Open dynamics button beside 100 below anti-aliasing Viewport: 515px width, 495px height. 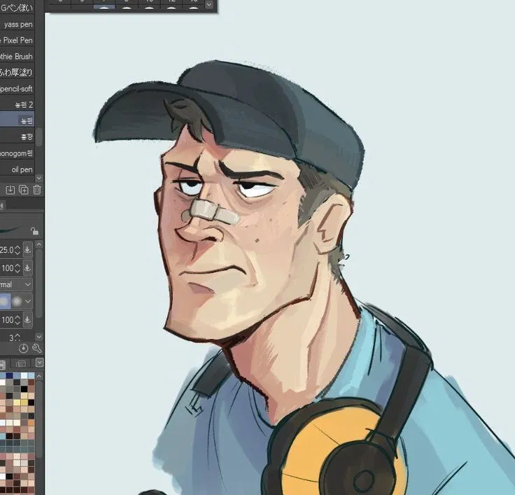coord(27,319)
